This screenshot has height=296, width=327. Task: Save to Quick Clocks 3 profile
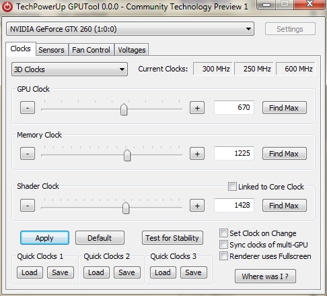tap(193, 272)
